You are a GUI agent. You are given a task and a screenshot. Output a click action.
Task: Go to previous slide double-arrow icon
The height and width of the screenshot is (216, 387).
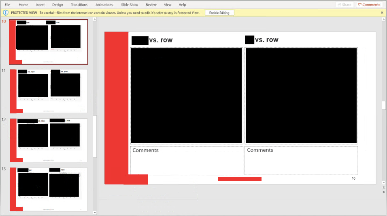pyautogui.click(x=383, y=188)
